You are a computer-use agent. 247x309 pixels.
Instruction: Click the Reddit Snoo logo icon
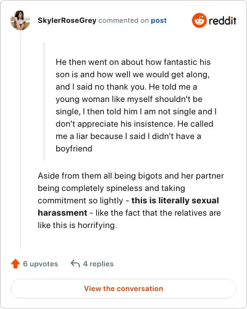click(x=199, y=20)
